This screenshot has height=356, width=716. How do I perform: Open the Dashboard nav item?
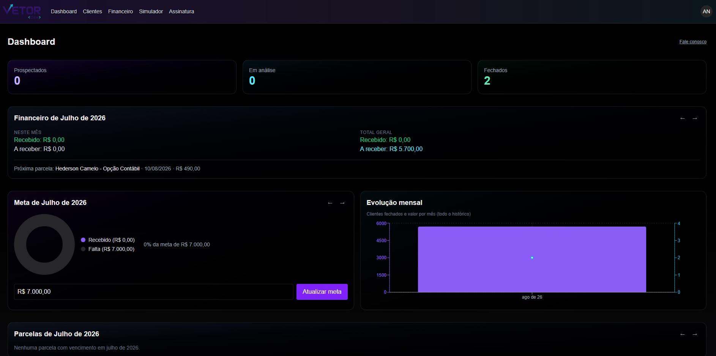(x=64, y=11)
